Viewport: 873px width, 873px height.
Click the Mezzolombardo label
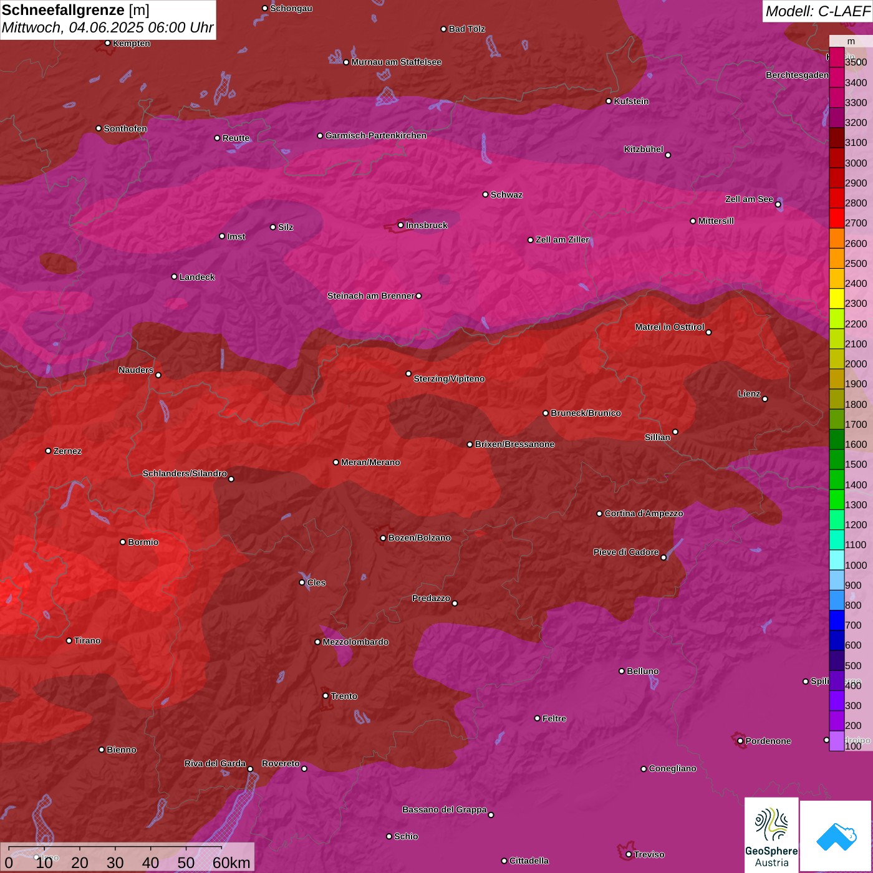point(355,642)
